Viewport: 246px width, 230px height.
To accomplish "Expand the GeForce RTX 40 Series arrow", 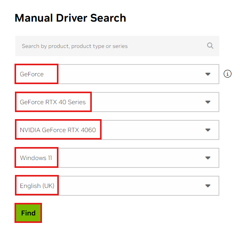I will point(208,102).
